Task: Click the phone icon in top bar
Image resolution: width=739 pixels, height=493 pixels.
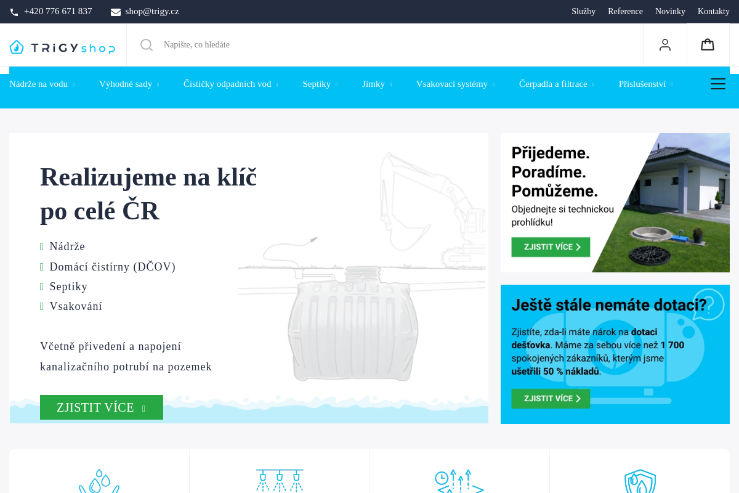Action: [14, 12]
